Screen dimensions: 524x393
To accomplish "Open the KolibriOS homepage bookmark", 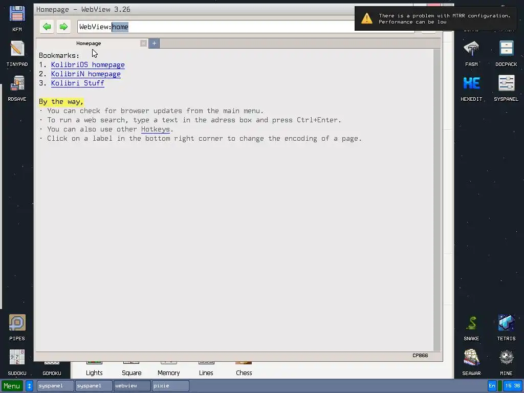I will (x=88, y=65).
